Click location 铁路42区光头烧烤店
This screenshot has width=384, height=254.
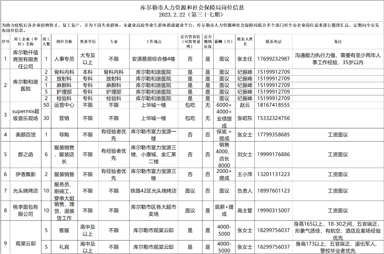154,191
